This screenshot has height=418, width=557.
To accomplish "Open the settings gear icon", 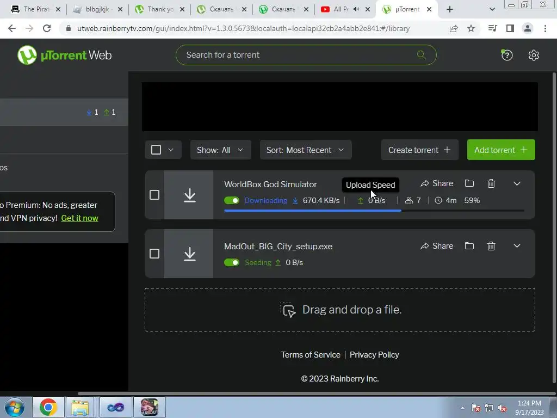I will click(x=534, y=55).
